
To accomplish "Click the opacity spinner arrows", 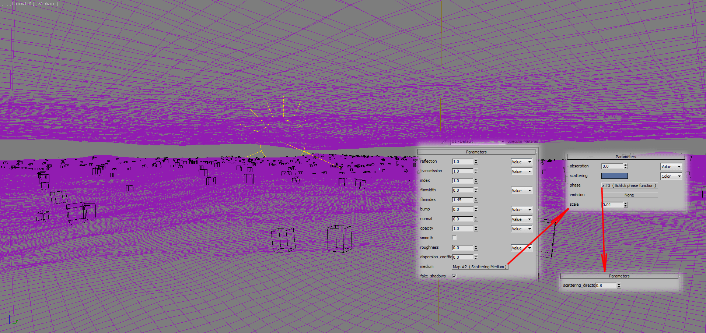I will [x=476, y=229].
